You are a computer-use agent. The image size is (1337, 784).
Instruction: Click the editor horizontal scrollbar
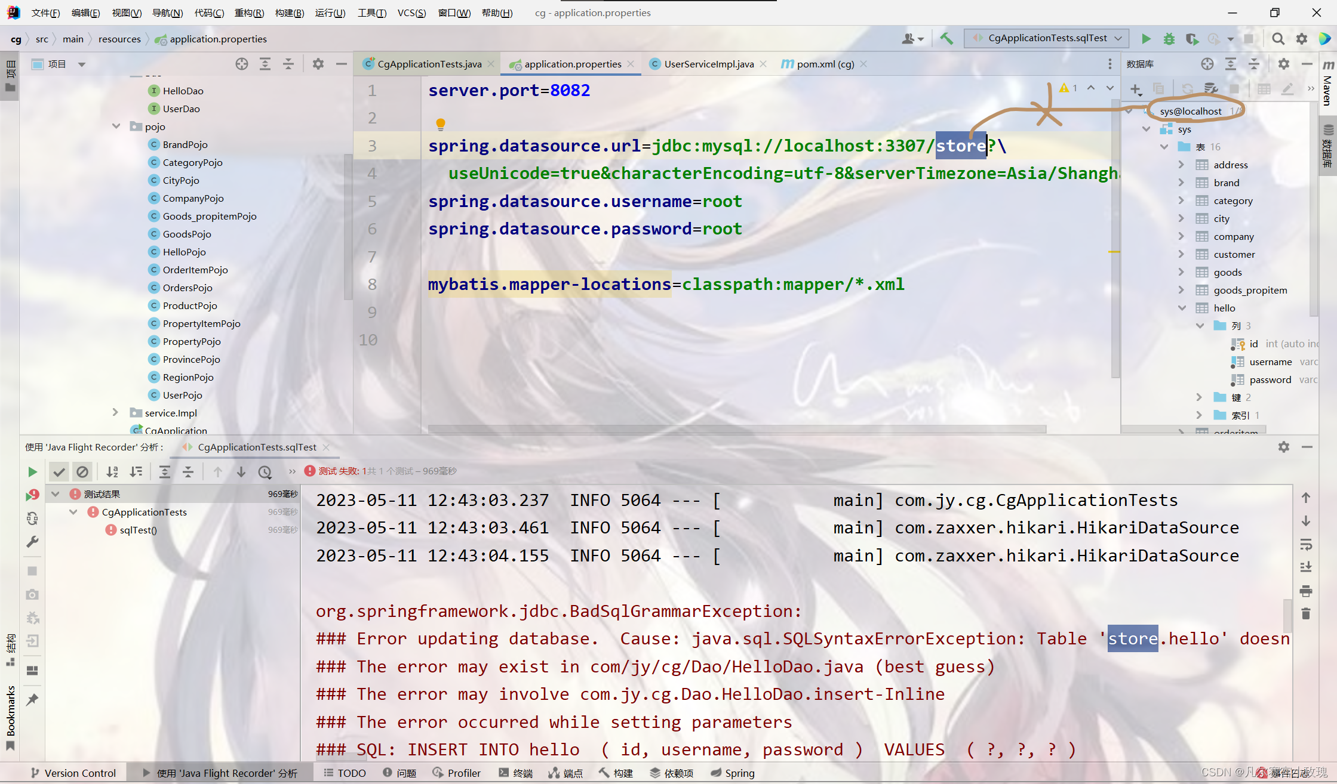pyautogui.click(x=737, y=429)
